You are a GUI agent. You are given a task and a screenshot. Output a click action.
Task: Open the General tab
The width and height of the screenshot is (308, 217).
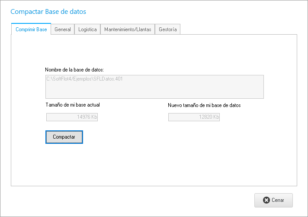(x=63, y=29)
